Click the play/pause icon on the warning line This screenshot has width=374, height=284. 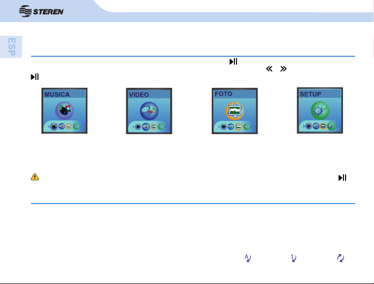point(342,178)
